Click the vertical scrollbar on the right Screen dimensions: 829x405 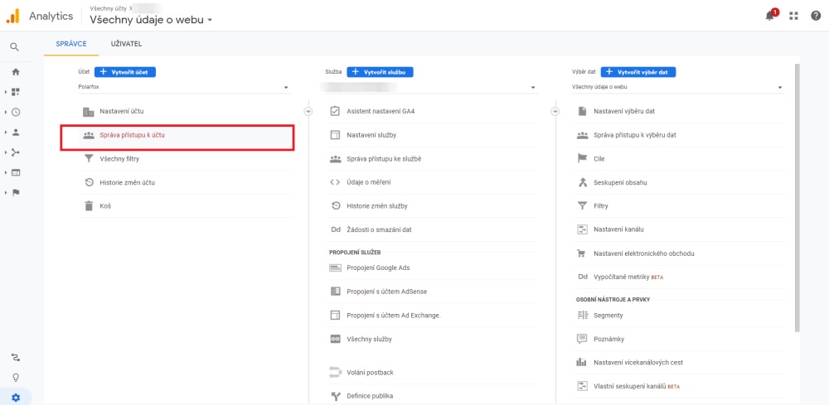797,198
